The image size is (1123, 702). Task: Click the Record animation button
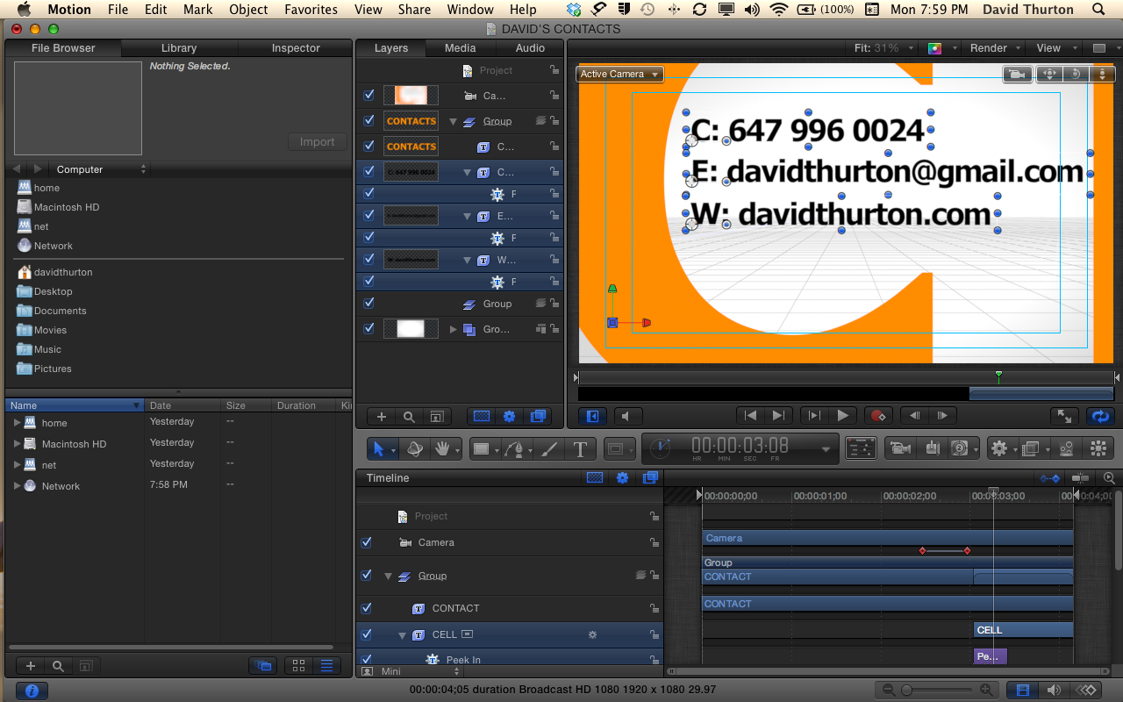[878, 416]
